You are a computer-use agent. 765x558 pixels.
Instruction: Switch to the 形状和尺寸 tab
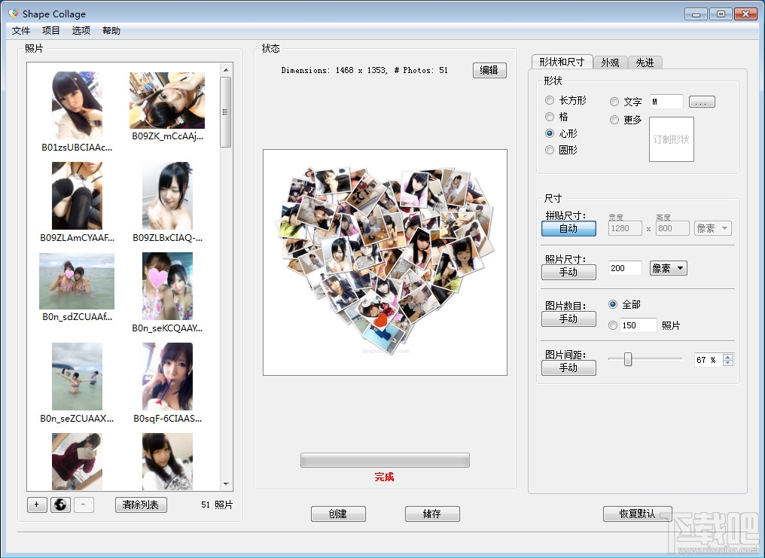pyautogui.click(x=562, y=62)
